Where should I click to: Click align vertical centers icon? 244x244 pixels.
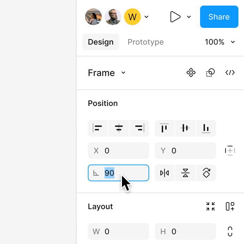185,128
